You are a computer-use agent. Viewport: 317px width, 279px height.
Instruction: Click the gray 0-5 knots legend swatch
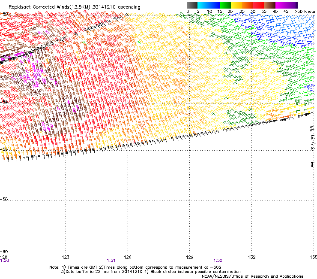192,5
